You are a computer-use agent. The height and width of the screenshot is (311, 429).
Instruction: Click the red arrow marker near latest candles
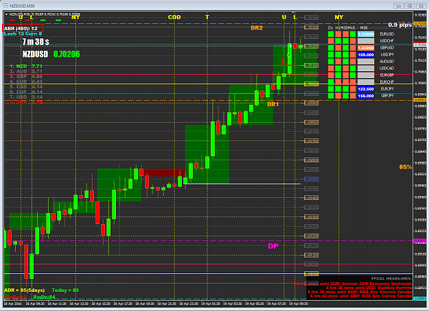(x=283, y=61)
